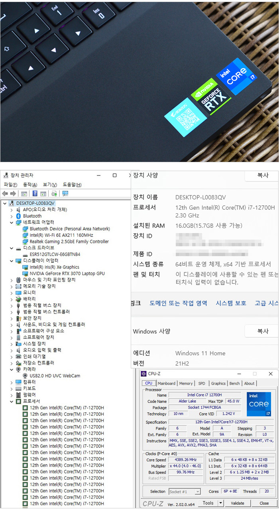This screenshot has width=279, height=510.
Task: Open the 시스템 보호 link
Action: [x=231, y=303]
